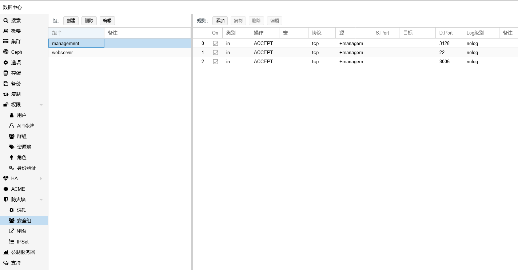This screenshot has width=518, height=270.
Task: Select the 复制 replication arrows icon
Action: pos(6,94)
